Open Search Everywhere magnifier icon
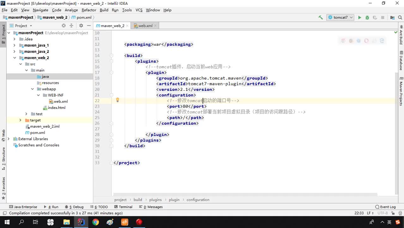This screenshot has height=228, width=404. click(400, 17)
